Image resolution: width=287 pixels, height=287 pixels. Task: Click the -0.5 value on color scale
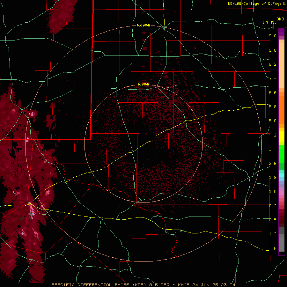tap(271, 220)
